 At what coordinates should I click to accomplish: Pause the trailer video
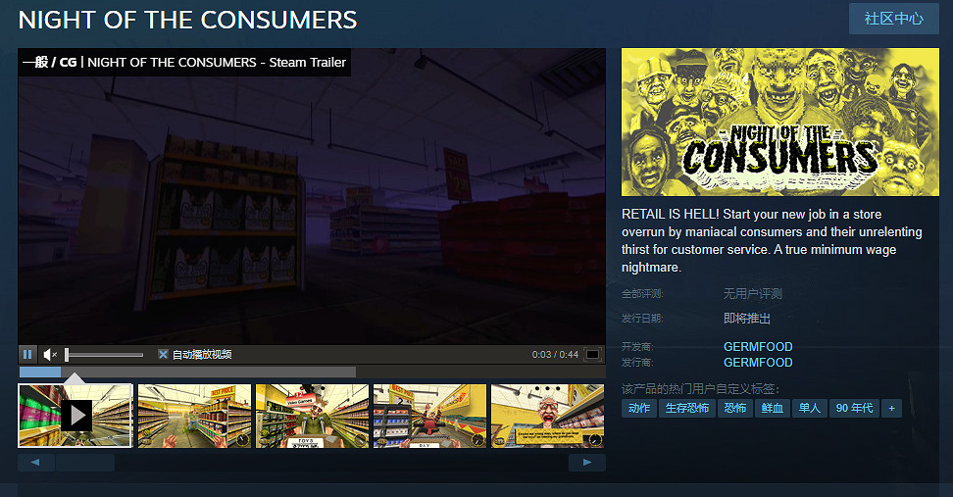27,354
